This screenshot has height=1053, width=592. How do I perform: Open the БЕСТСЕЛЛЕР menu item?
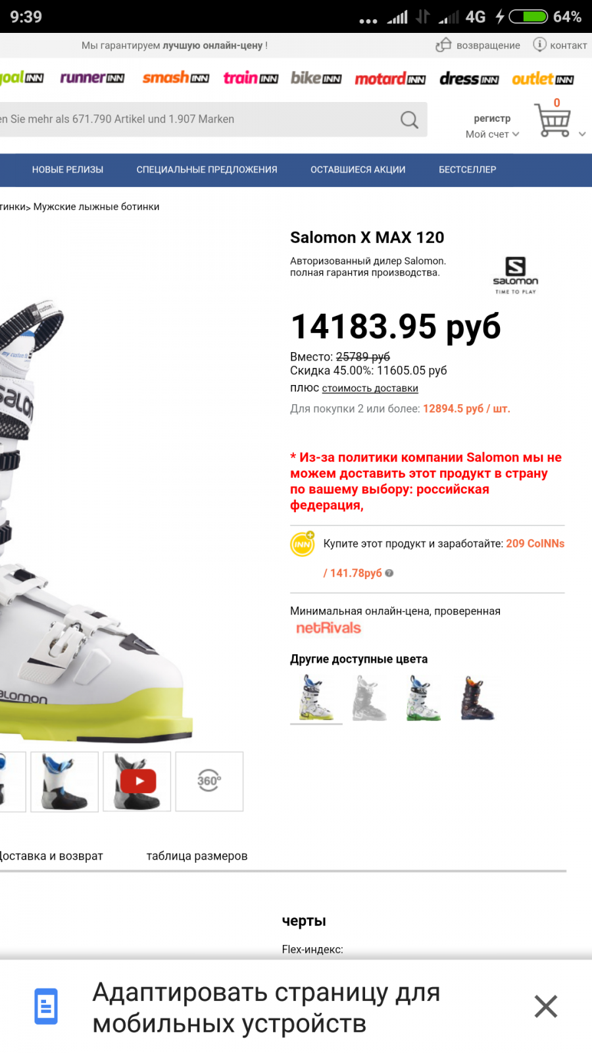(468, 170)
